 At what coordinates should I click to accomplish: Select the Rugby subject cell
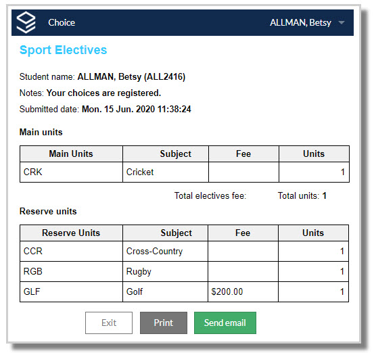165,271
